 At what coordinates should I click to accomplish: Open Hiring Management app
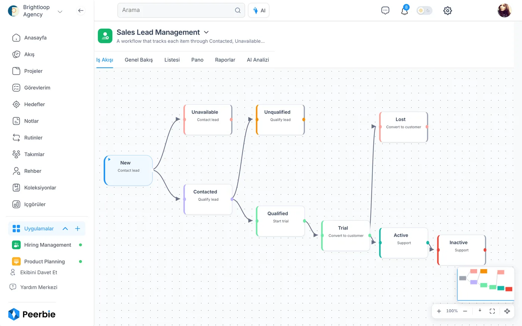click(47, 245)
